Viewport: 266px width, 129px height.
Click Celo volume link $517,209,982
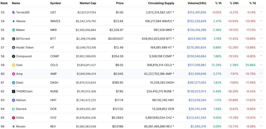point(197,65)
